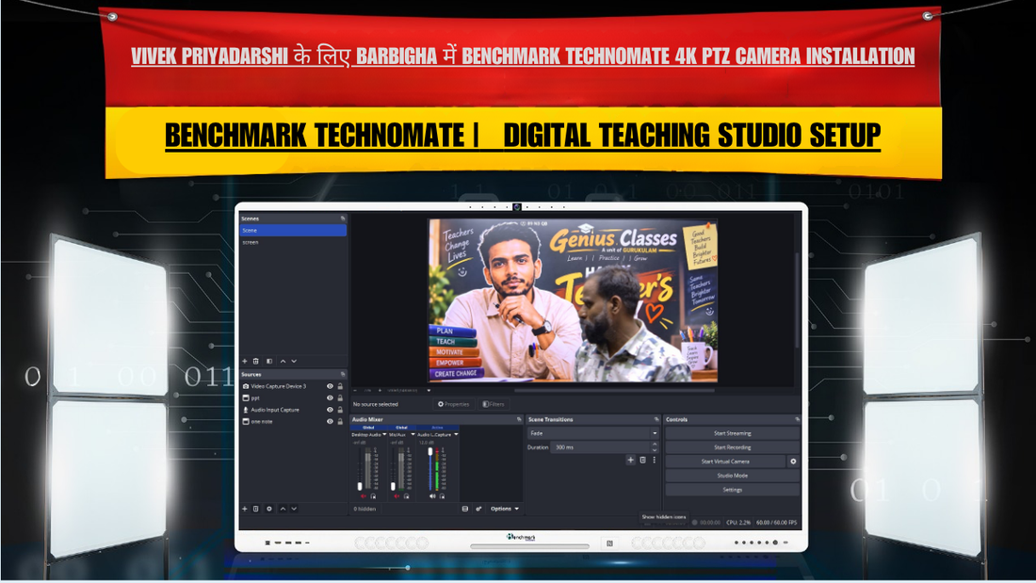
Task: Open OBS Settings button
Action: [x=732, y=490]
